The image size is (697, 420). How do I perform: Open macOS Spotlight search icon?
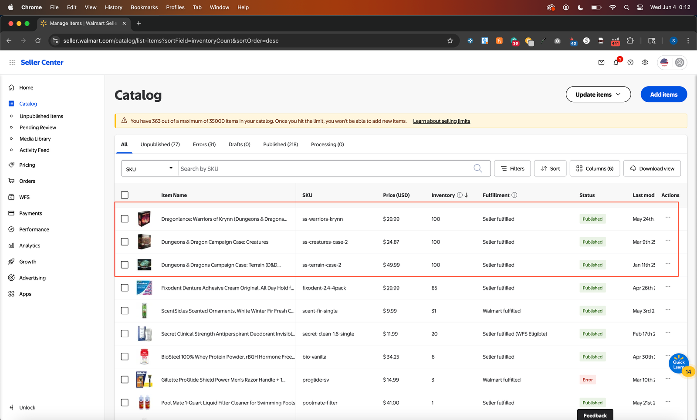[626, 7]
